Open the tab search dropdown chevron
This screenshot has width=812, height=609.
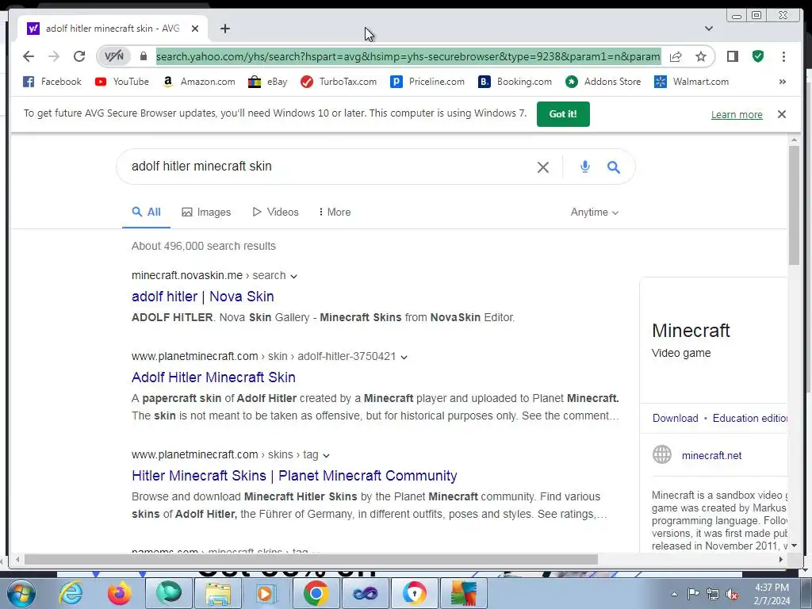709,29
